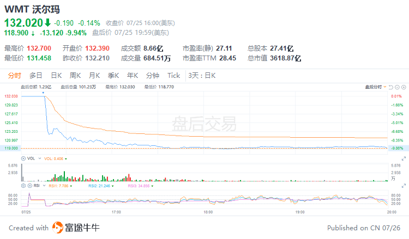Switch to the Tick tab

(x=174, y=76)
